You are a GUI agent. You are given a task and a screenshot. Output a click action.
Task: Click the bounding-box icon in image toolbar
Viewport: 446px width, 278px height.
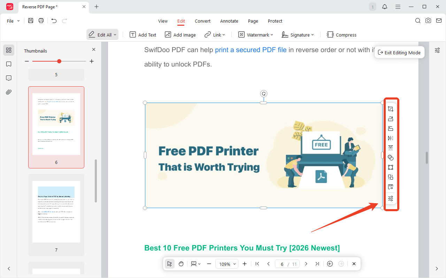pos(391,168)
